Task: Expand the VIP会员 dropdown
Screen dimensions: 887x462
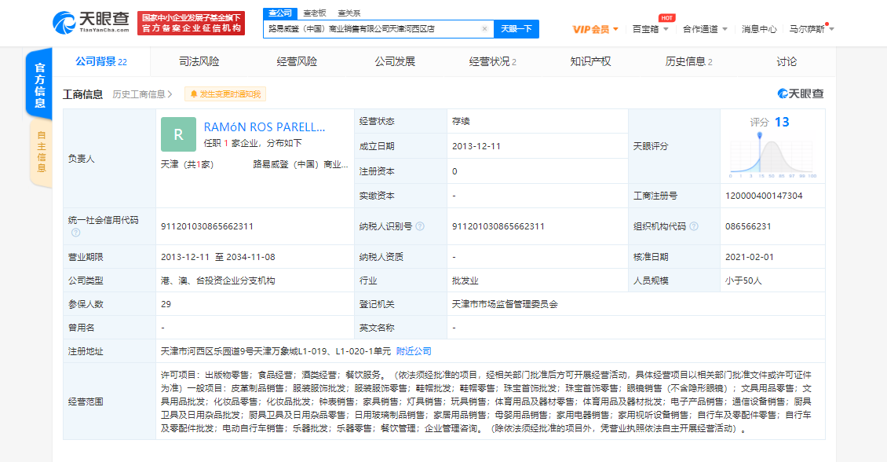Action: tap(595, 29)
